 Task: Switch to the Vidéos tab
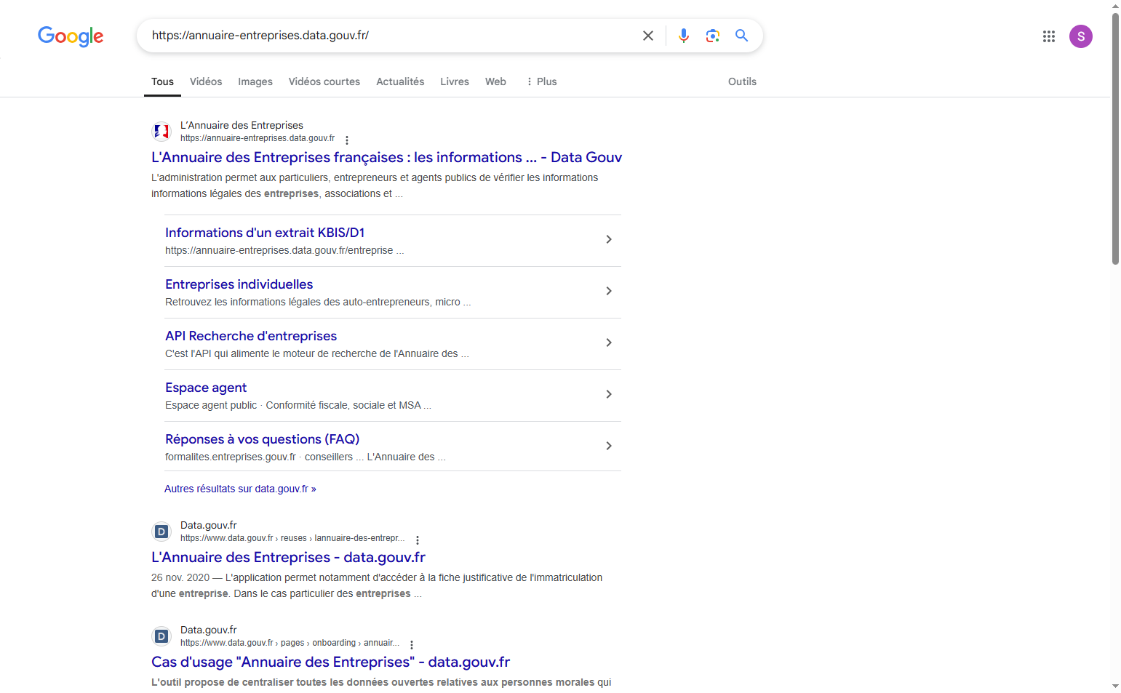206,81
